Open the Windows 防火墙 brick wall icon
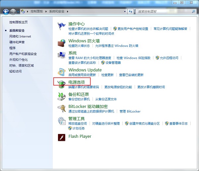Image resolution: width=199 pixels, height=171 pixels. (62, 43)
